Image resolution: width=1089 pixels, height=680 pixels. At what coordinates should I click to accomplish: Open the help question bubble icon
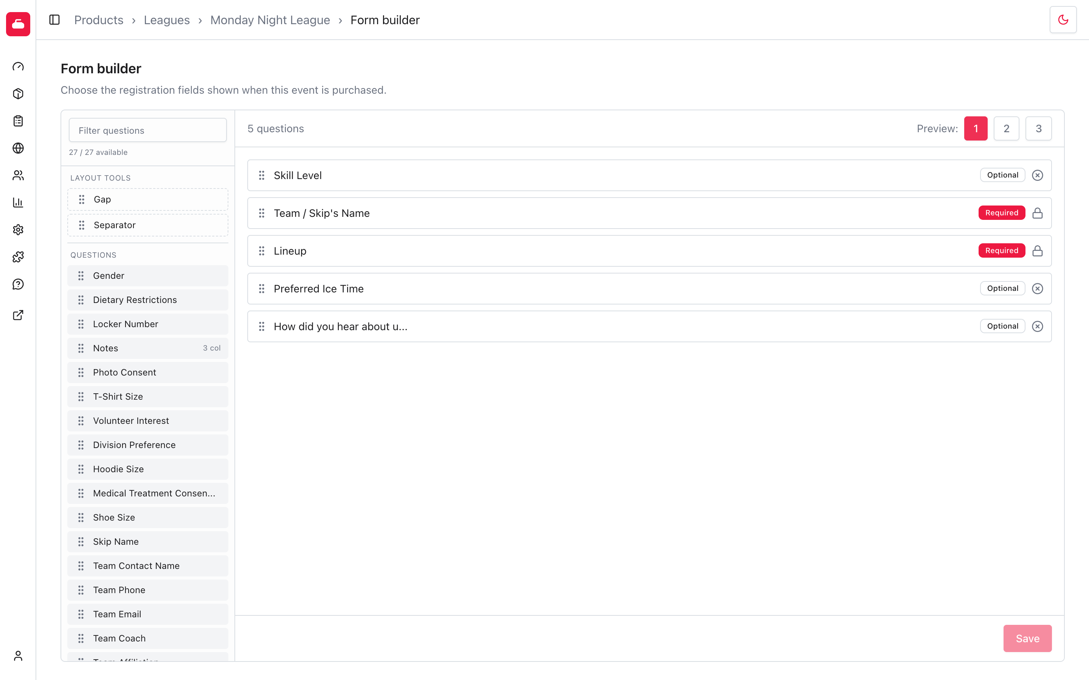tap(18, 284)
